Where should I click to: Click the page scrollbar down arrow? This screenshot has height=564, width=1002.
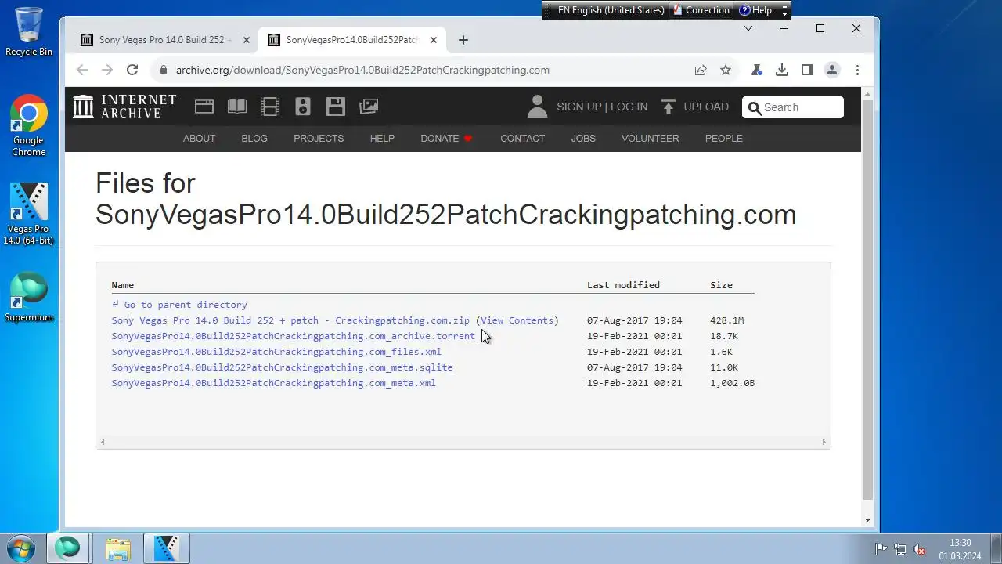[867, 520]
